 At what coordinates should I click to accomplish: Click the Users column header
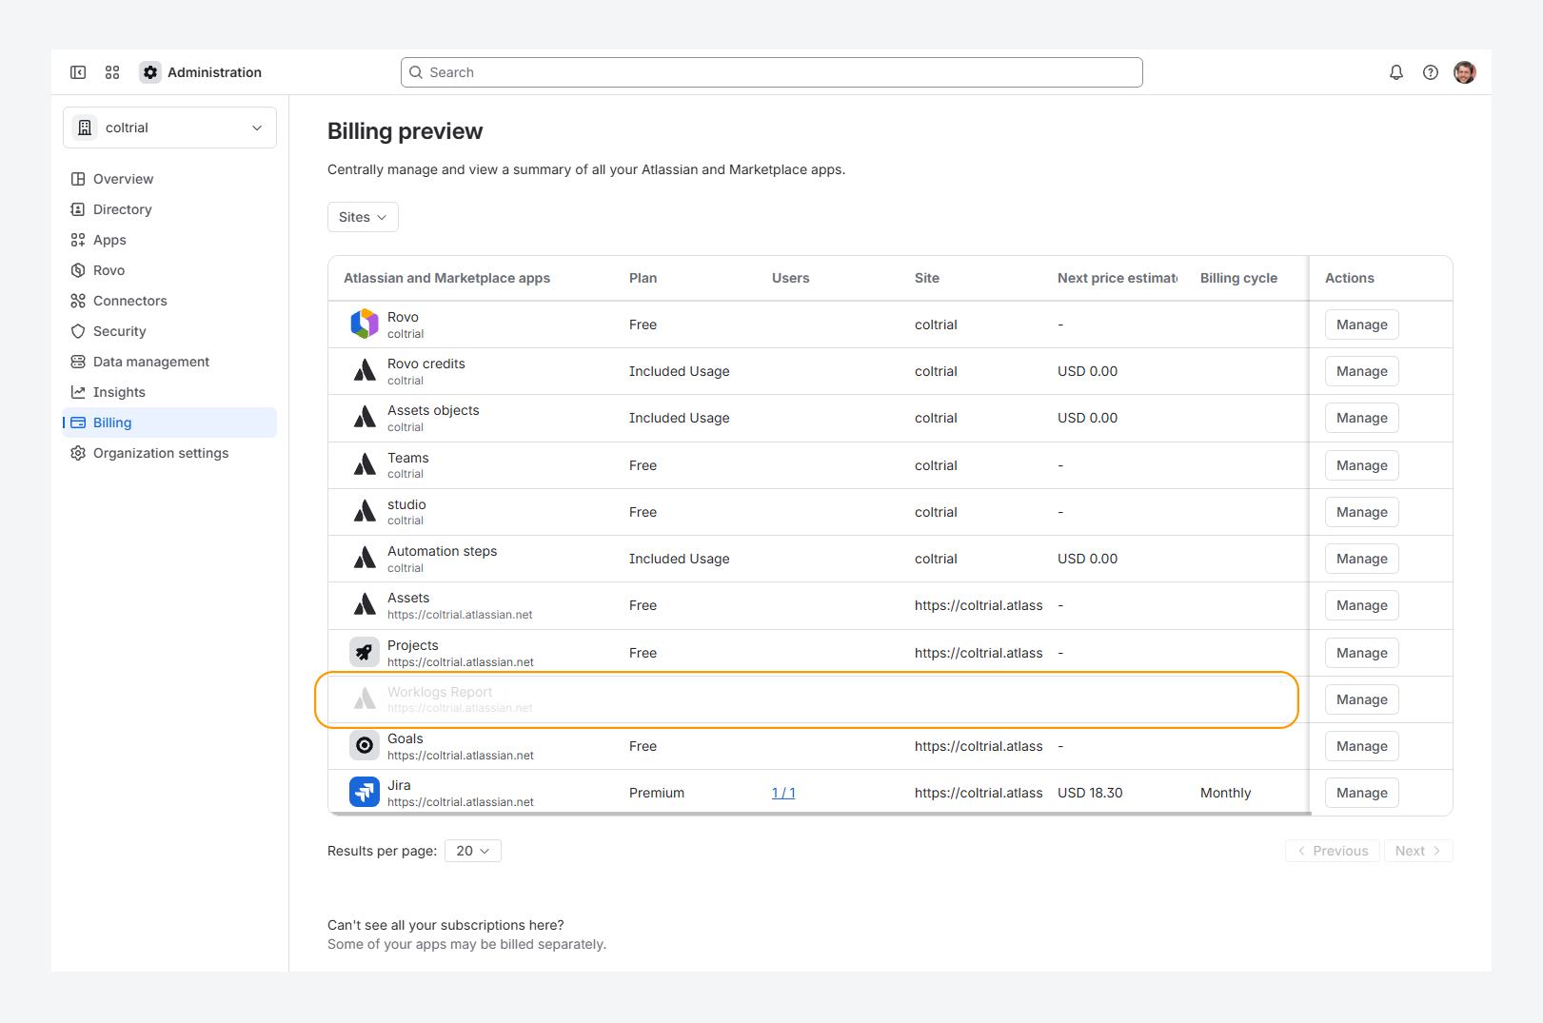point(790,278)
